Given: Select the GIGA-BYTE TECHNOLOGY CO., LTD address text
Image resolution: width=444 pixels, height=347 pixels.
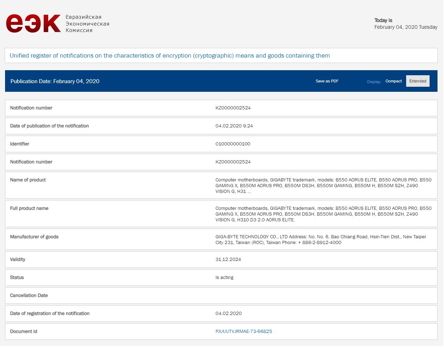Looking at the screenshot, I should (x=321, y=239).
